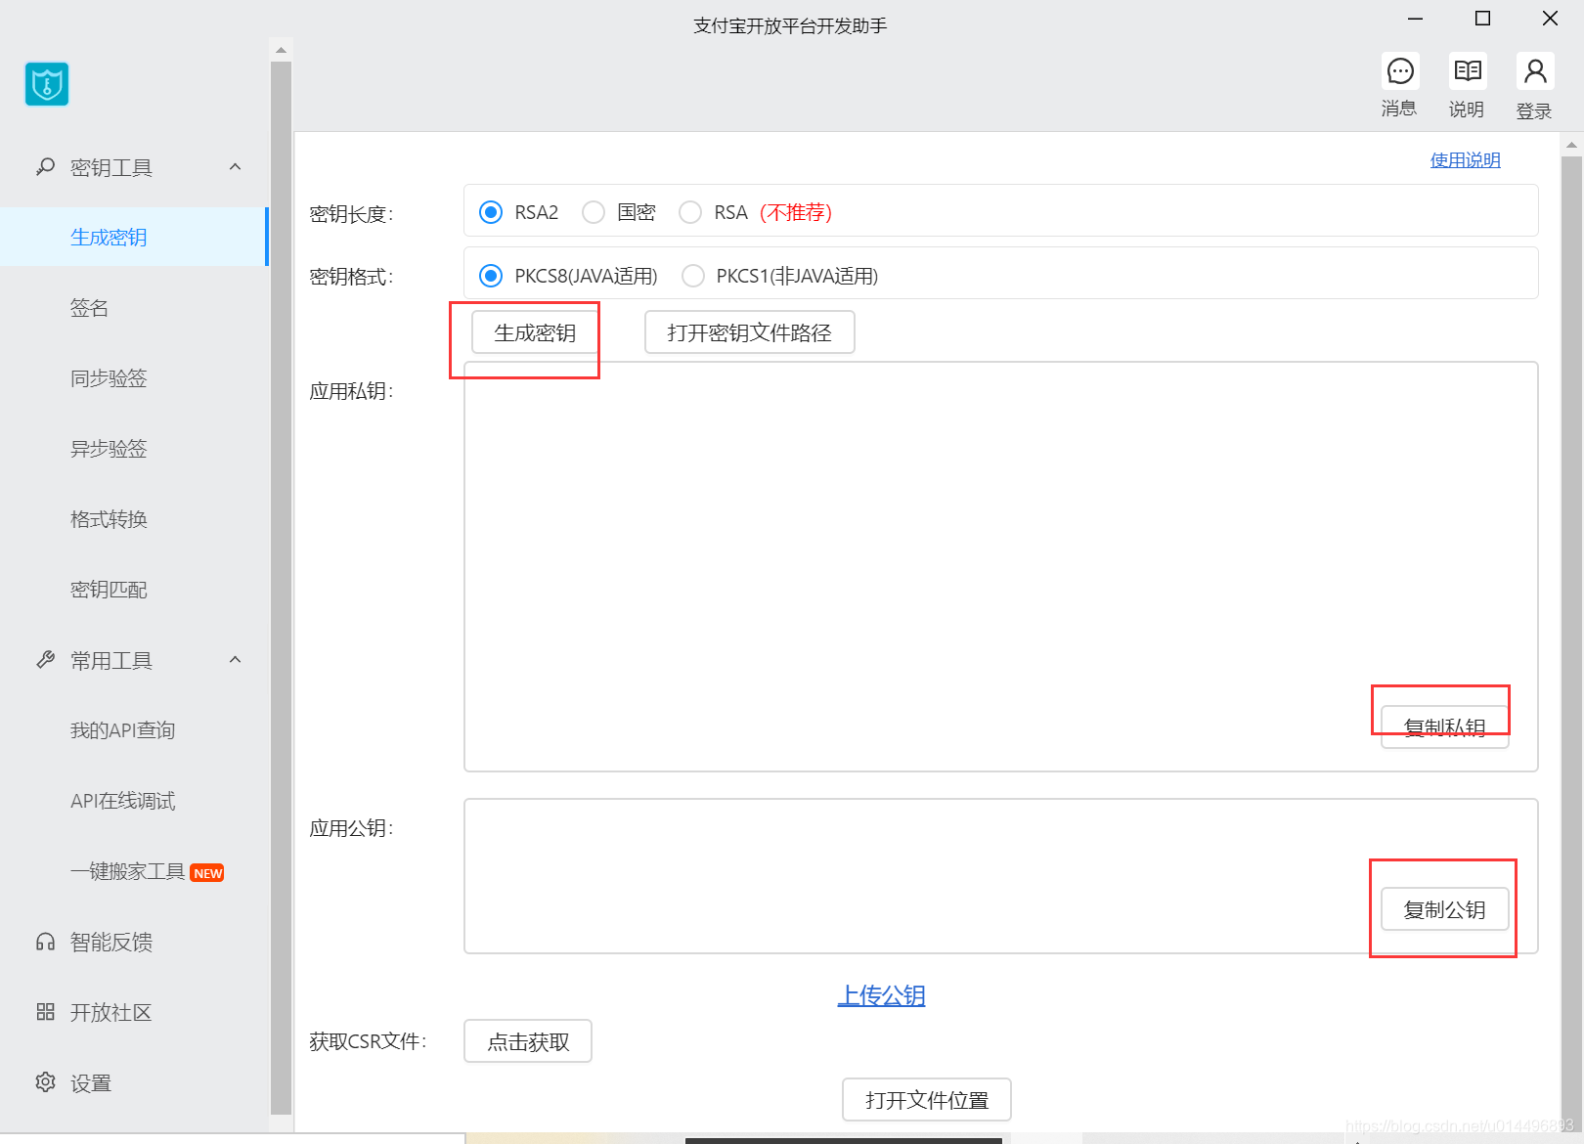Focus the 应用私钥 text area
This screenshot has width=1584, height=1144.
coord(1001,567)
